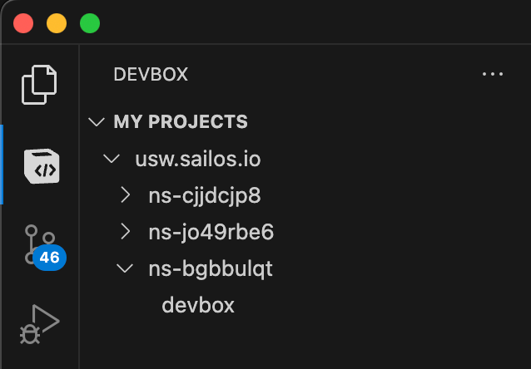Open the DEVBOX panel more actions ellipsis
Screen dimensions: 531x369
[x=493, y=74]
